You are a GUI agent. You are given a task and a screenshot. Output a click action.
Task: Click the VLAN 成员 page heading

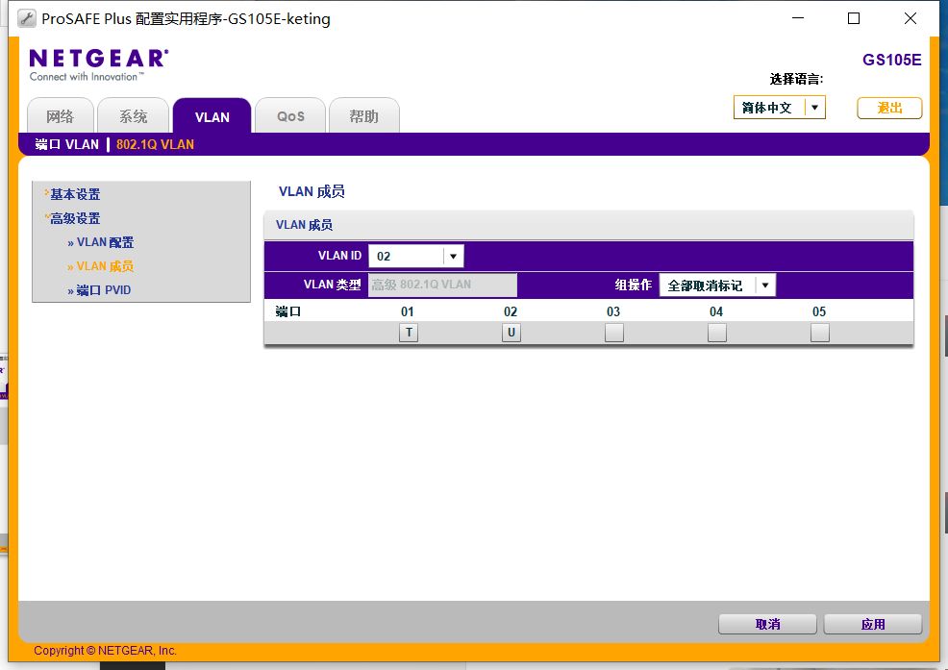(x=312, y=191)
